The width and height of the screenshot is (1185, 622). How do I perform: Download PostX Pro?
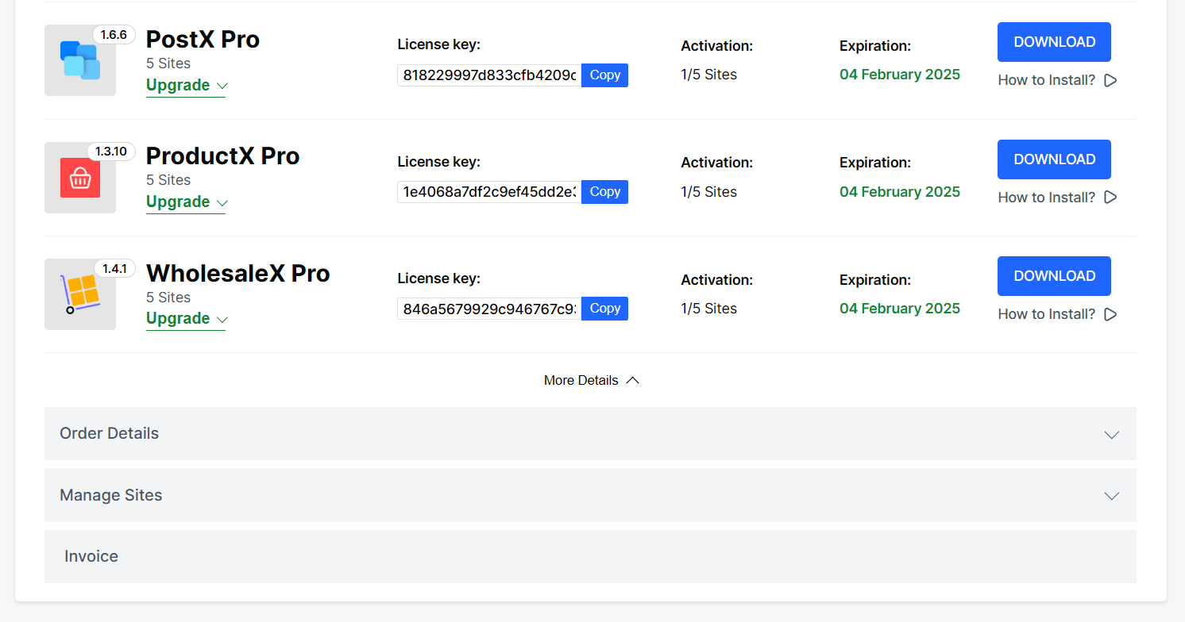pyautogui.click(x=1054, y=42)
